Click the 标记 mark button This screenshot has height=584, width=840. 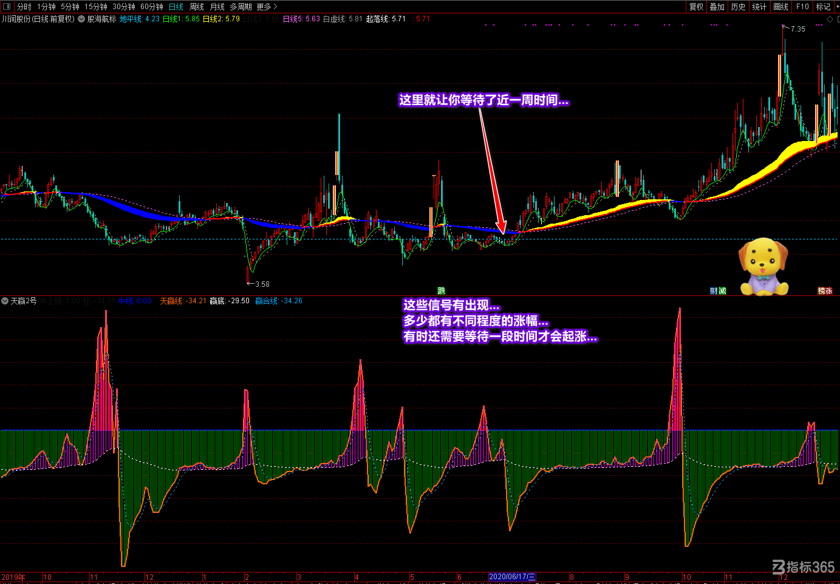(823, 7)
